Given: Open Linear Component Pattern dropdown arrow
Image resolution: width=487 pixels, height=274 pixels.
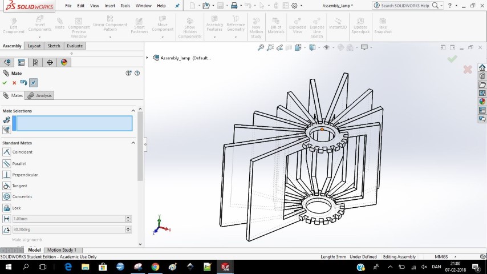Looking at the screenshot, I should 110,37.
